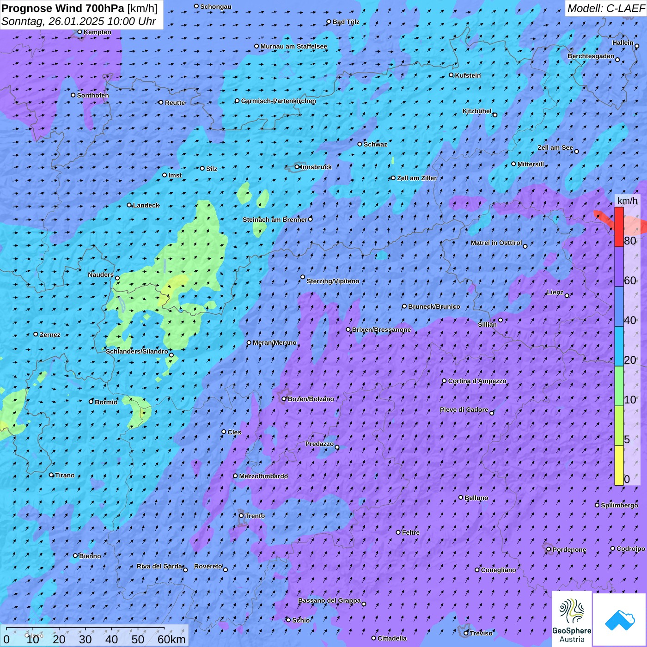Click the purple 60 km/h legend swatch
The height and width of the screenshot is (647, 647).
click(619, 267)
